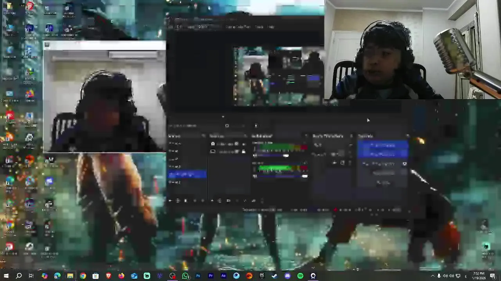Open the Help menu in OBS

tap(271, 27)
